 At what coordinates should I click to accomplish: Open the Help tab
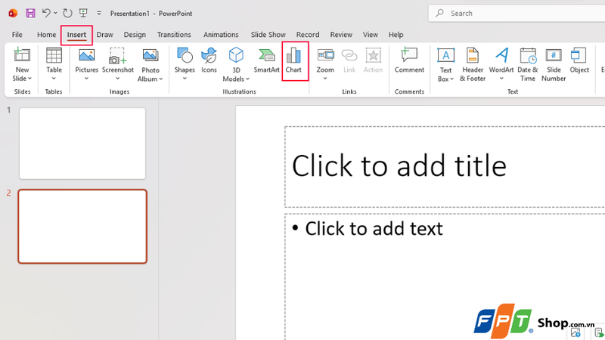[396, 35]
